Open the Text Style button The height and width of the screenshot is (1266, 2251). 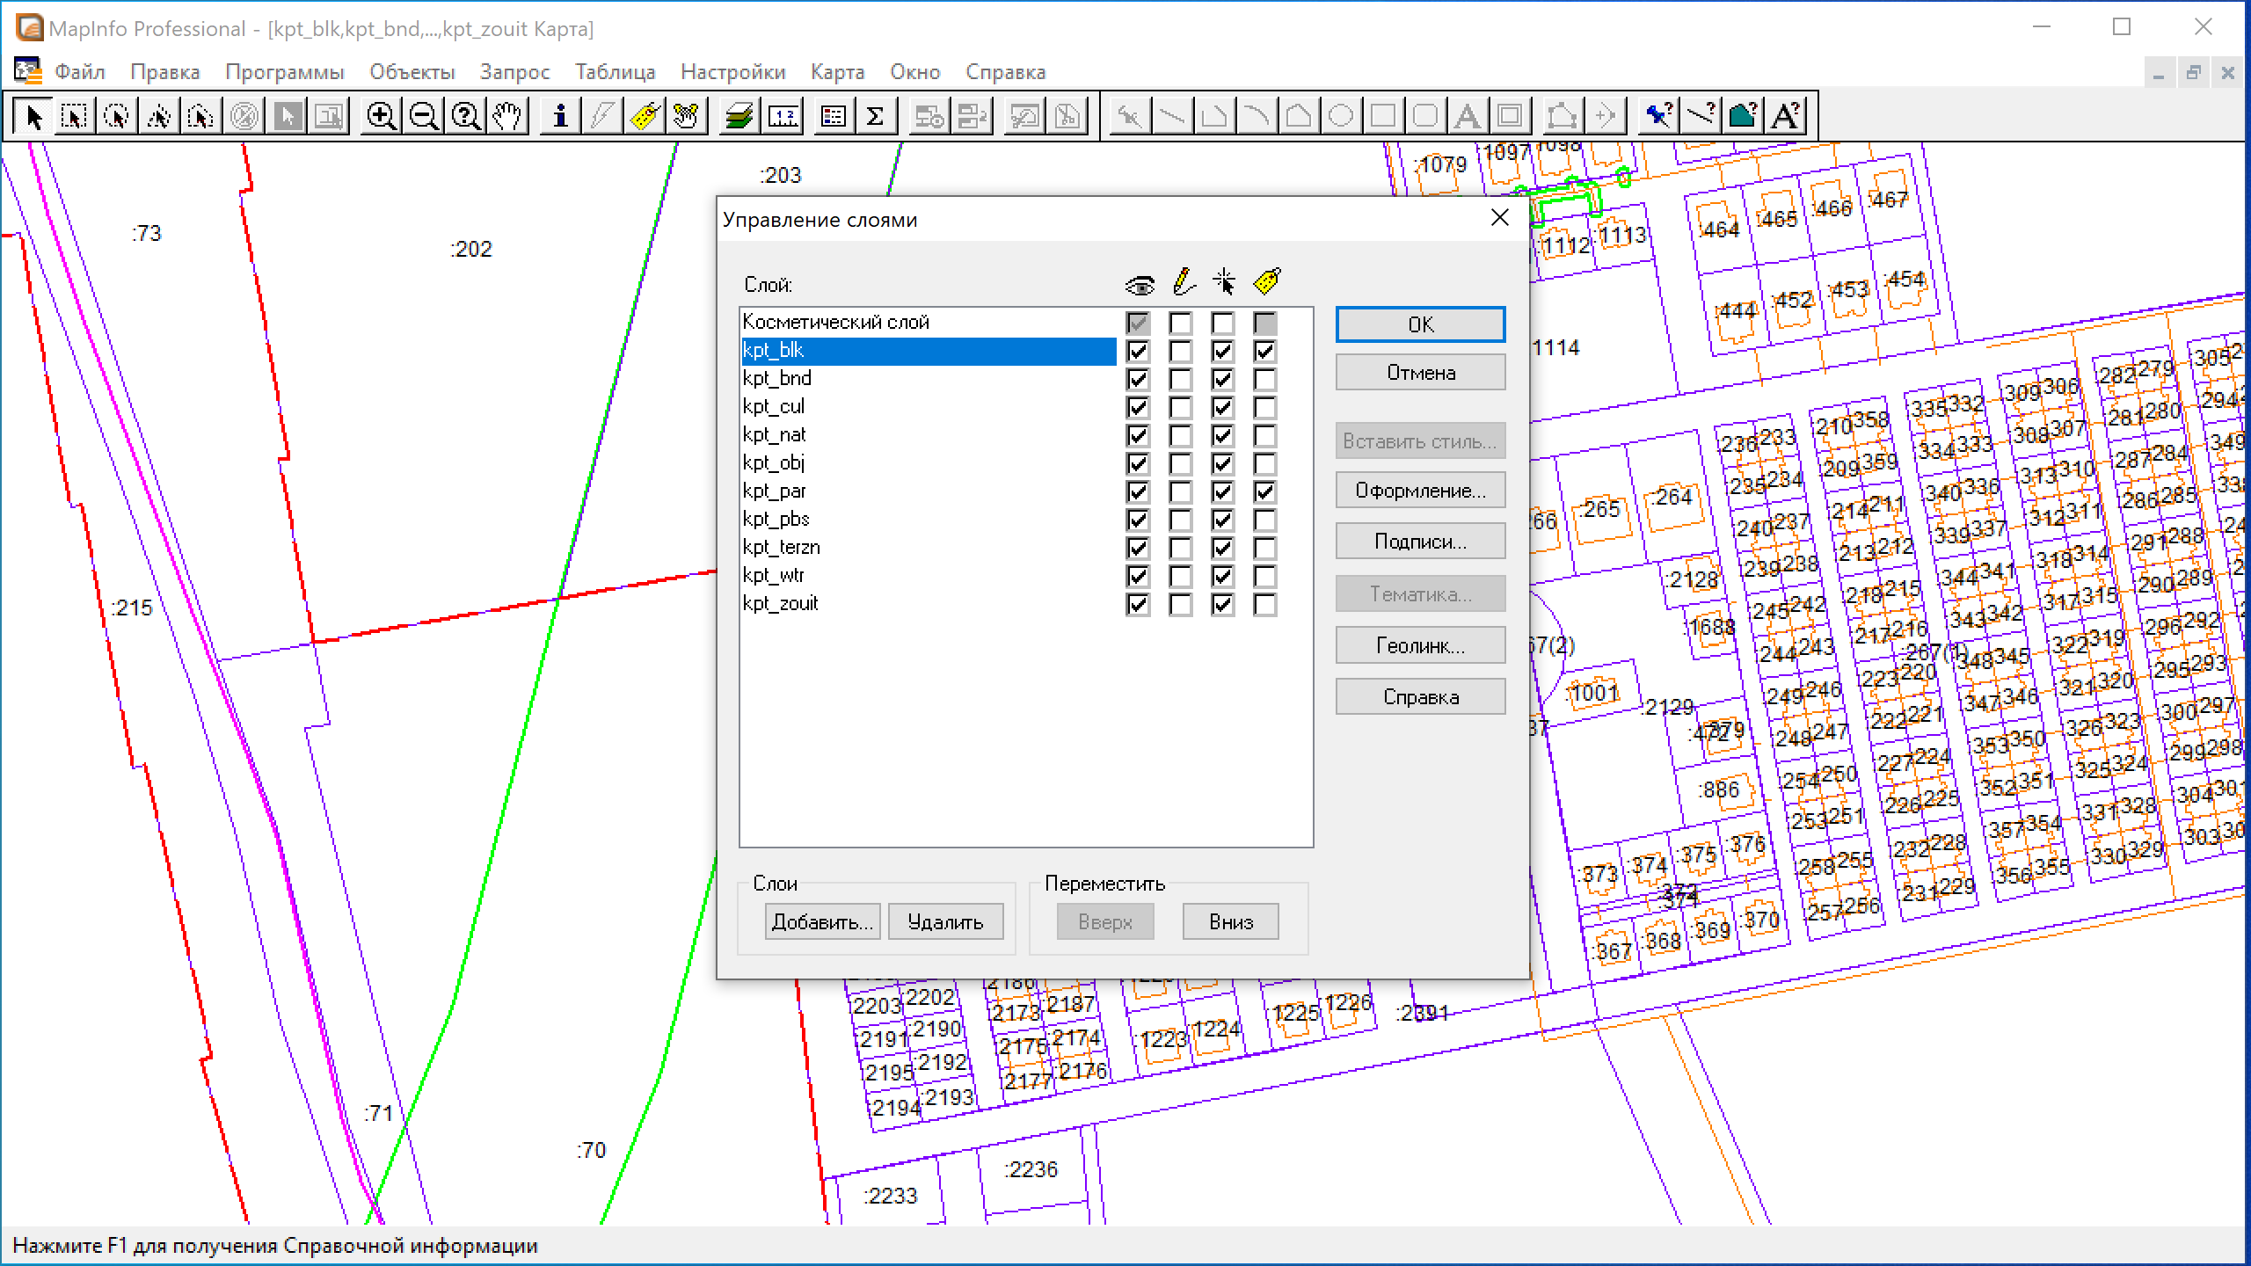pyautogui.click(x=1786, y=116)
